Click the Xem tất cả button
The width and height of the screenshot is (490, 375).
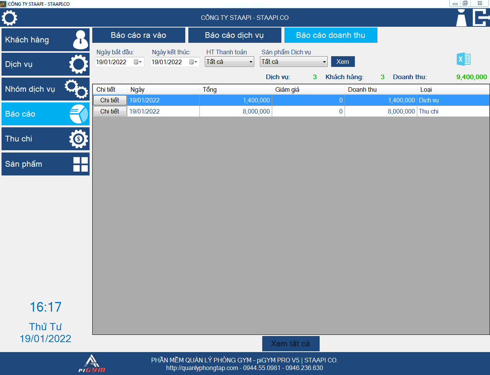[x=291, y=344]
